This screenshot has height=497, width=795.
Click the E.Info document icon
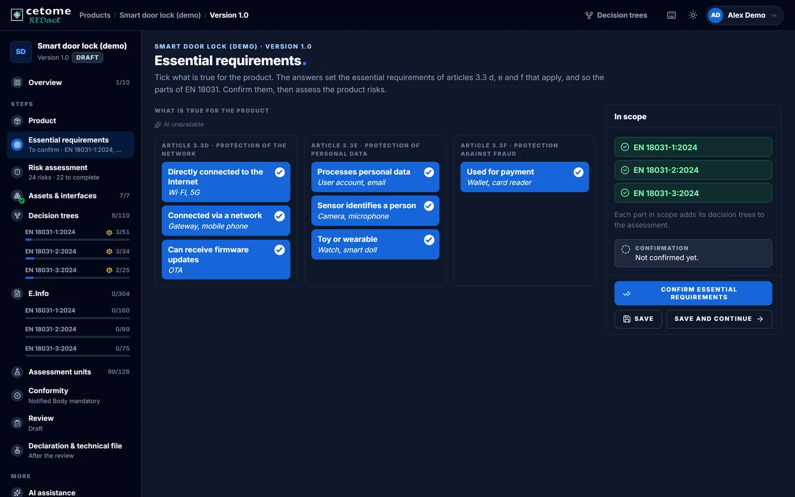coord(17,294)
